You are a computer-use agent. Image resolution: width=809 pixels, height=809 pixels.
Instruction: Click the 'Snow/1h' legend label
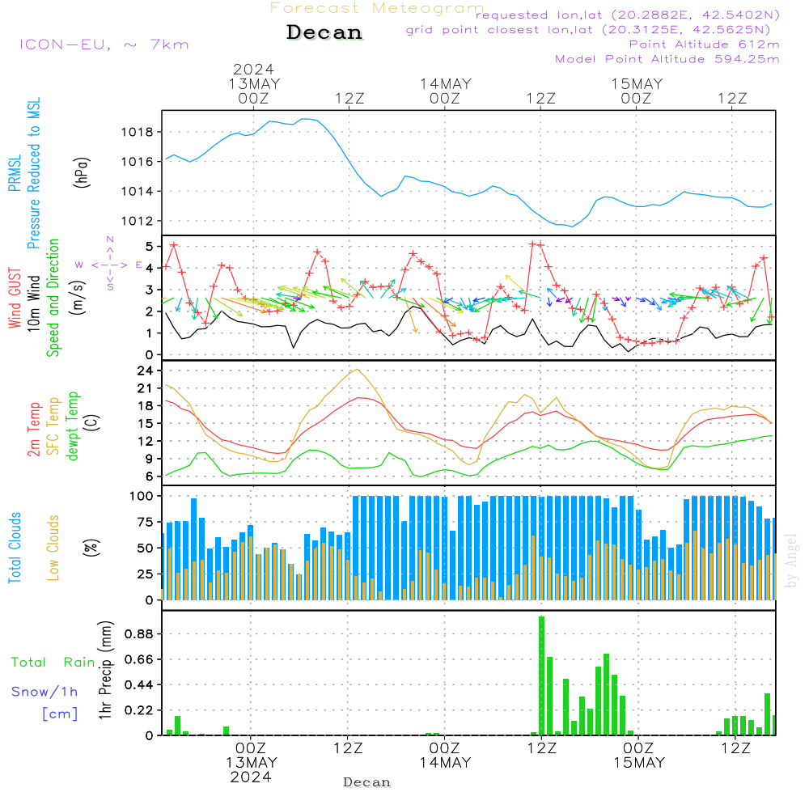coord(44,692)
